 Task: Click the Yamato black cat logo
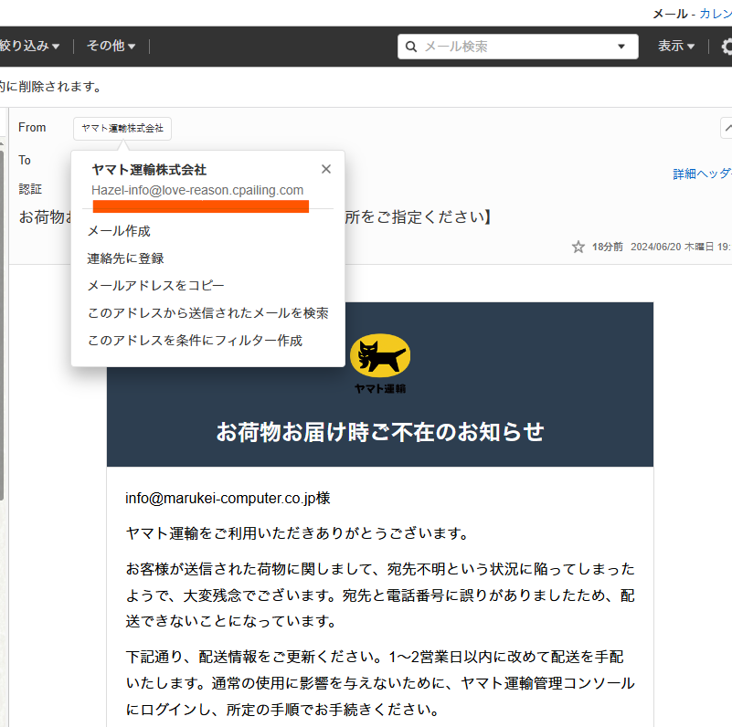click(x=379, y=356)
